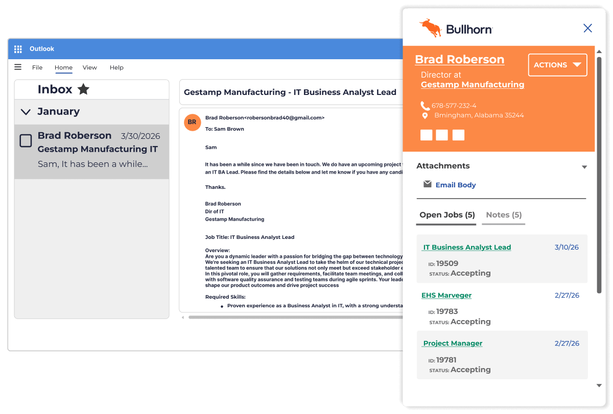
Task: Click the Bmingham, Alabama 35244 address
Action: [x=479, y=115]
